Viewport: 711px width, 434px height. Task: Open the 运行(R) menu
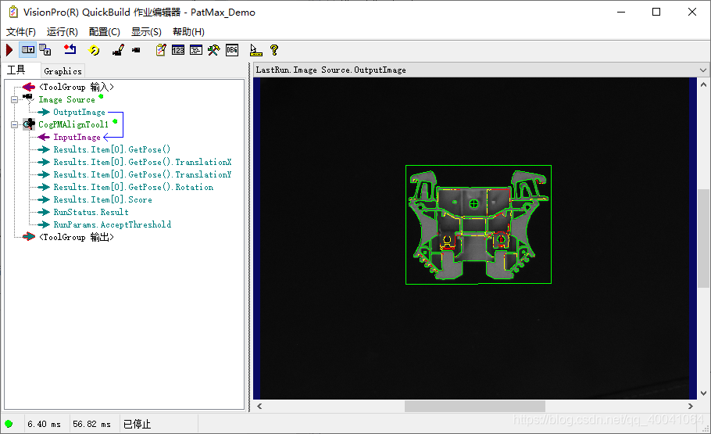pyautogui.click(x=63, y=32)
